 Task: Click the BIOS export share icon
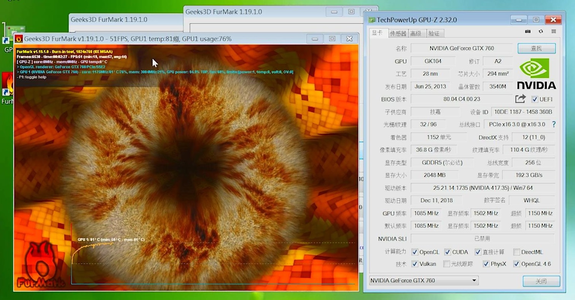point(520,99)
